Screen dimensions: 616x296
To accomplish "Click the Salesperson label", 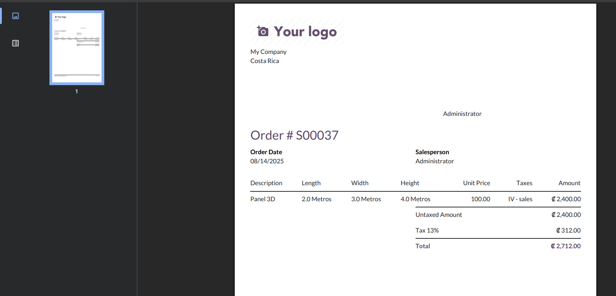I will pyautogui.click(x=432, y=152).
